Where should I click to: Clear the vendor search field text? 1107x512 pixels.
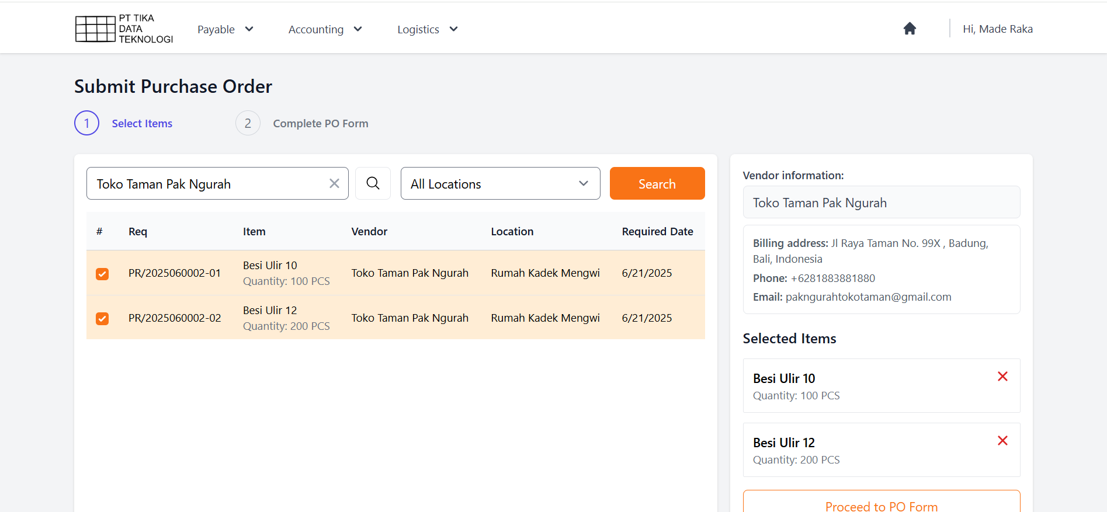click(x=334, y=183)
